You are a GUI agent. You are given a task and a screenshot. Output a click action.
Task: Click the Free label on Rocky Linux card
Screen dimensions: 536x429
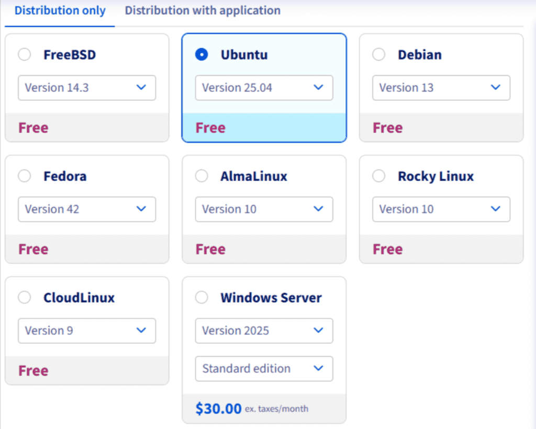click(x=388, y=250)
